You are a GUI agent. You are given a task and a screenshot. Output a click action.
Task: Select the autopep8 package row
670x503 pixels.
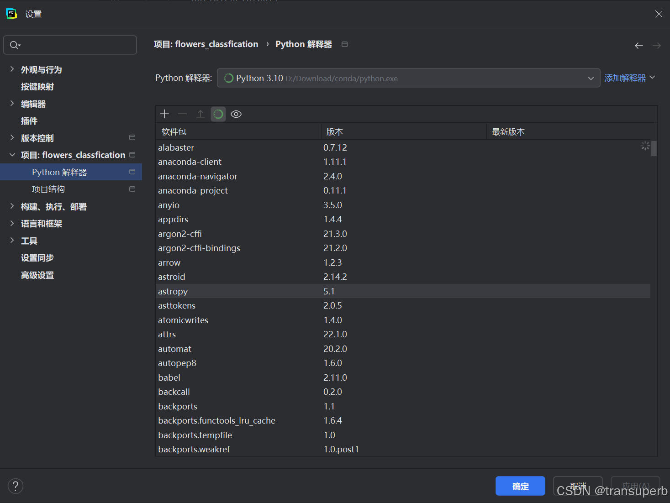pos(403,363)
